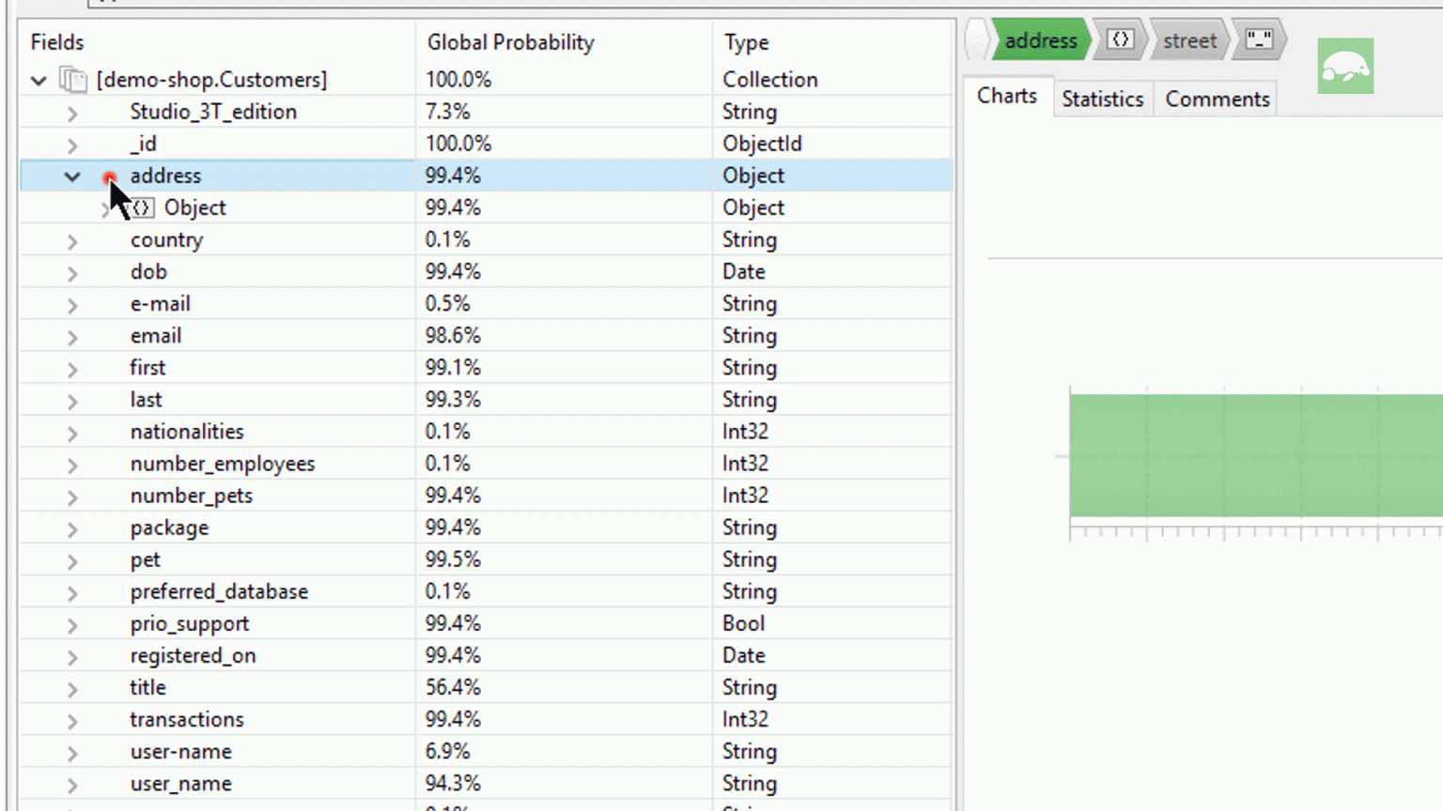
Task: Click the 56.4% value in title row
Action: (x=453, y=687)
